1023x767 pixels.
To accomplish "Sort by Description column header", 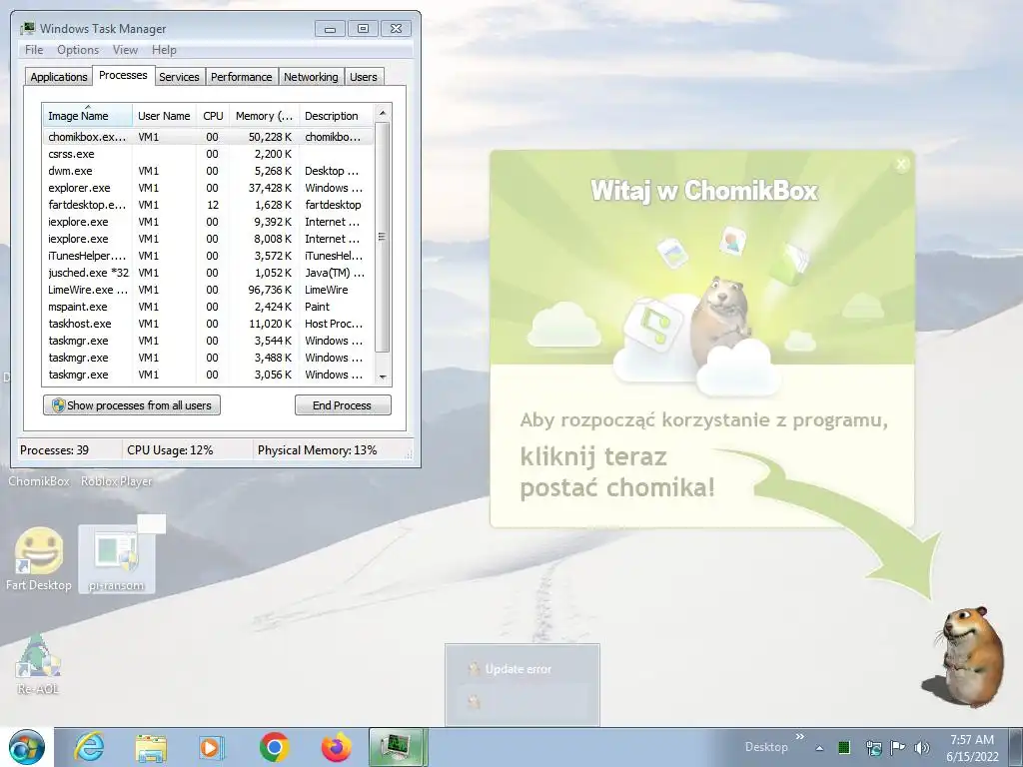I will tap(336, 116).
